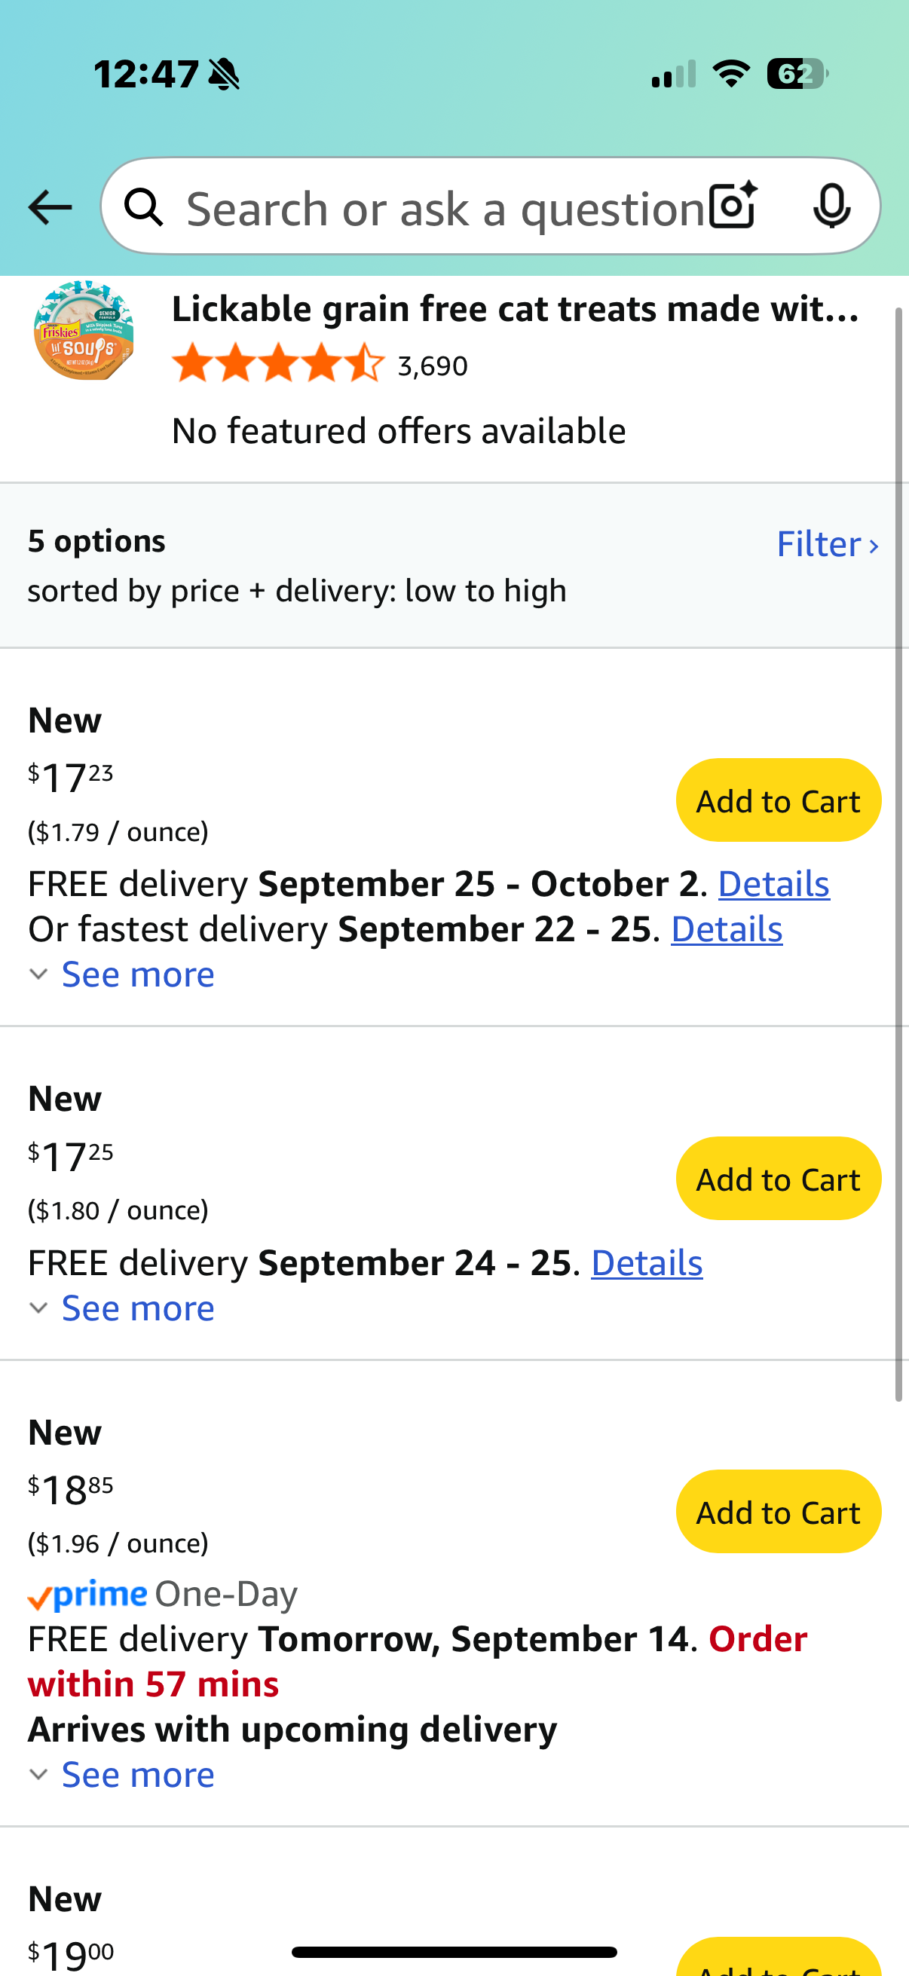Image resolution: width=909 pixels, height=1976 pixels.
Task: Add the $18.85 offer to cart
Action: [x=778, y=1512]
